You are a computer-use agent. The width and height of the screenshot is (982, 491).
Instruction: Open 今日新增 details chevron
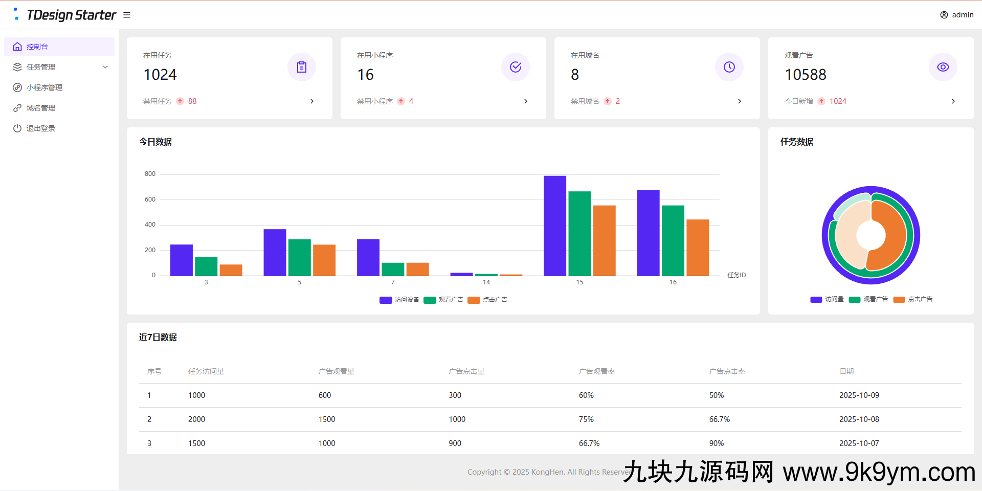[953, 101]
